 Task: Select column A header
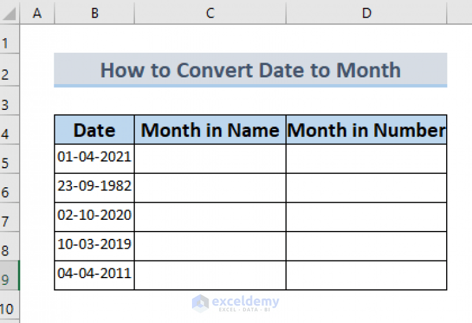[37, 13]
